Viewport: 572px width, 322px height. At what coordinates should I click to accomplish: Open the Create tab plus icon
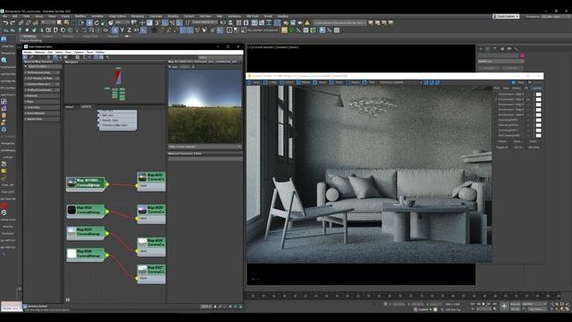pos(481,48)
